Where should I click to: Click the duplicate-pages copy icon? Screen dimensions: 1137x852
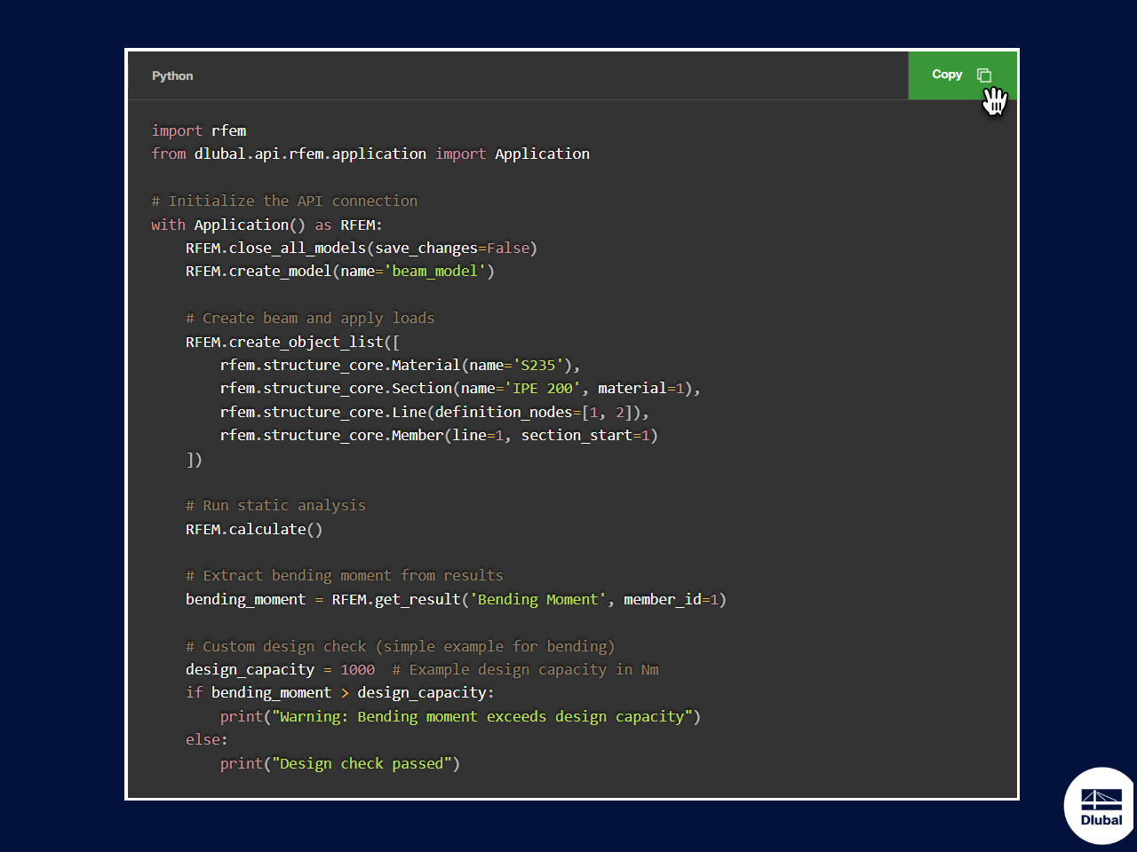pyautogui.click(x=984, y=75)
